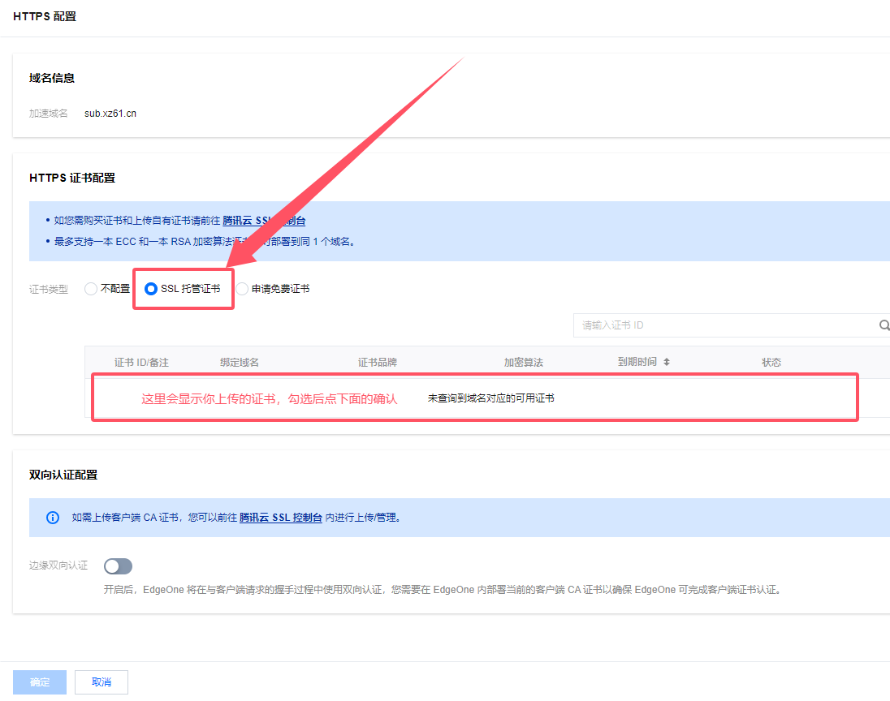Click the EdgeOne mutual authentication description text
The width and height of the screenshot is (890, 701).
(x=443, y=590)
